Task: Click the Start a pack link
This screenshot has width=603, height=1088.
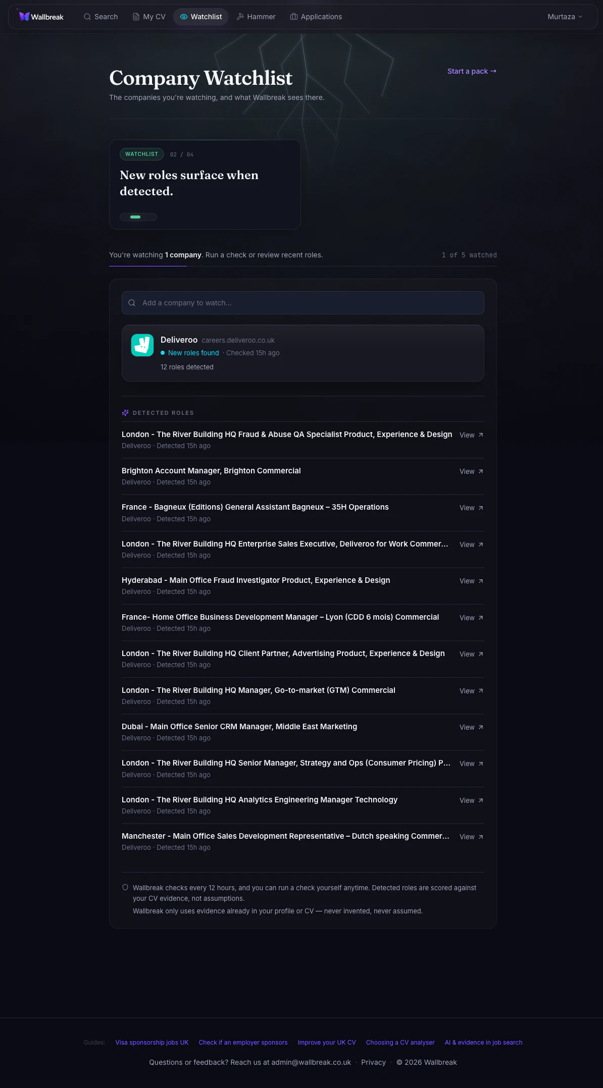Action: (x=472, y=71)
